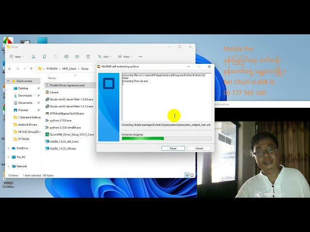Viewport: 310px width, 232px height.
Task: Expand the This PC tree node
Action: [8, 158]
